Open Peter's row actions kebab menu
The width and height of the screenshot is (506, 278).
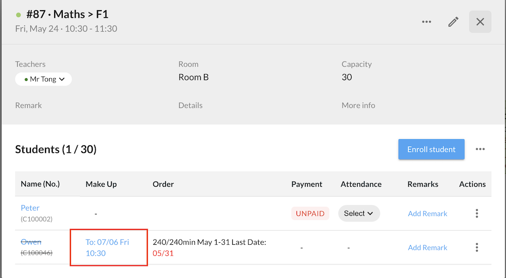click(x=477, y=213)
